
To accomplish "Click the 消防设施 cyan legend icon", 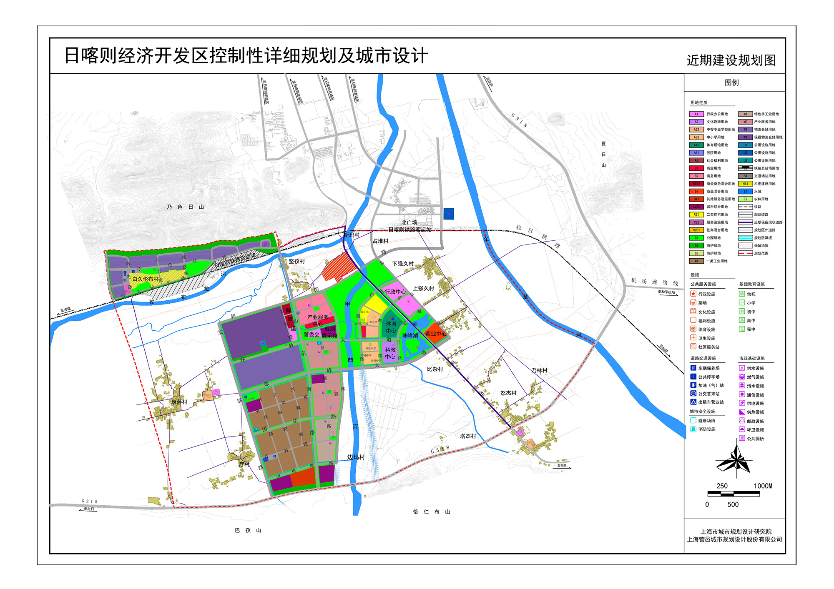I will pyautogui.click(x=693, y=429).
